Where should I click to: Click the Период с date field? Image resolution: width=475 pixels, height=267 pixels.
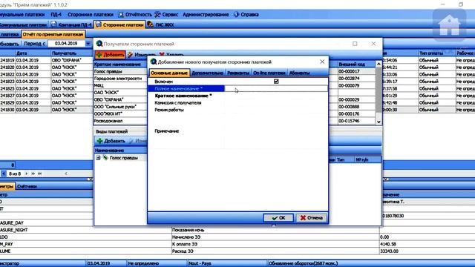66,44
